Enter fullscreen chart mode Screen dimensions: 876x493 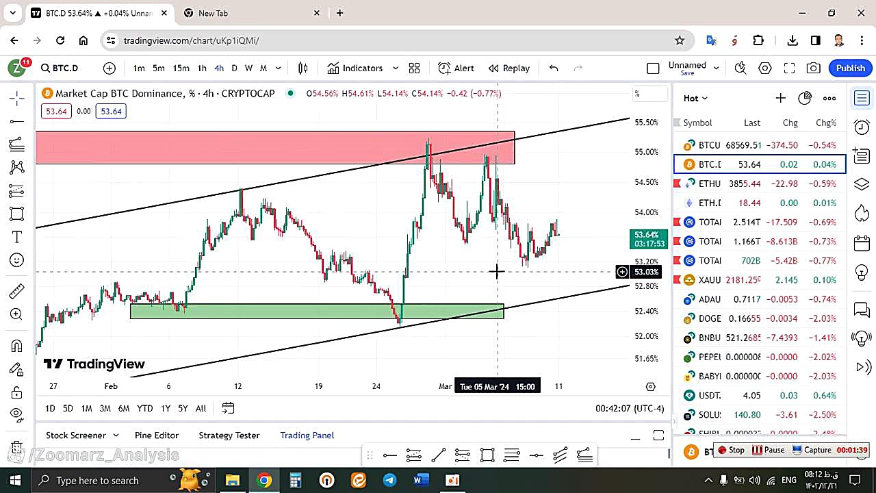click(x=789, y=68)
